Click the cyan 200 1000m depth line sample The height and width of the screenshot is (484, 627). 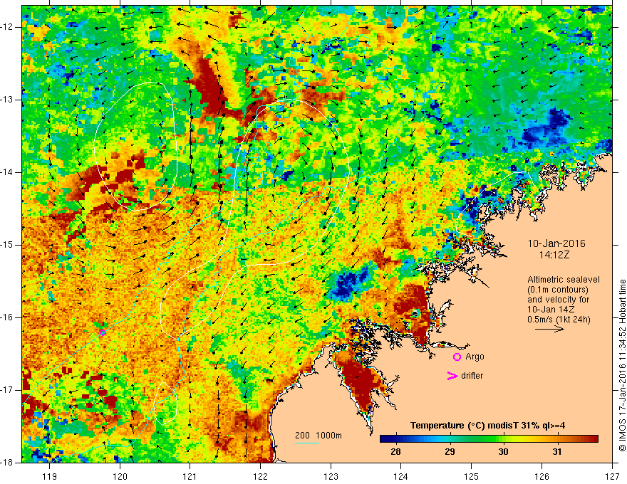pyautogui.click(x=306, y=443)
